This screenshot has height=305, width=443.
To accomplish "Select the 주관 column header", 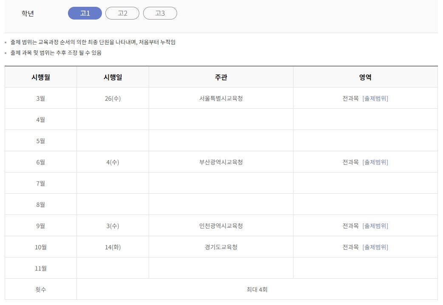I will point(221,76).
